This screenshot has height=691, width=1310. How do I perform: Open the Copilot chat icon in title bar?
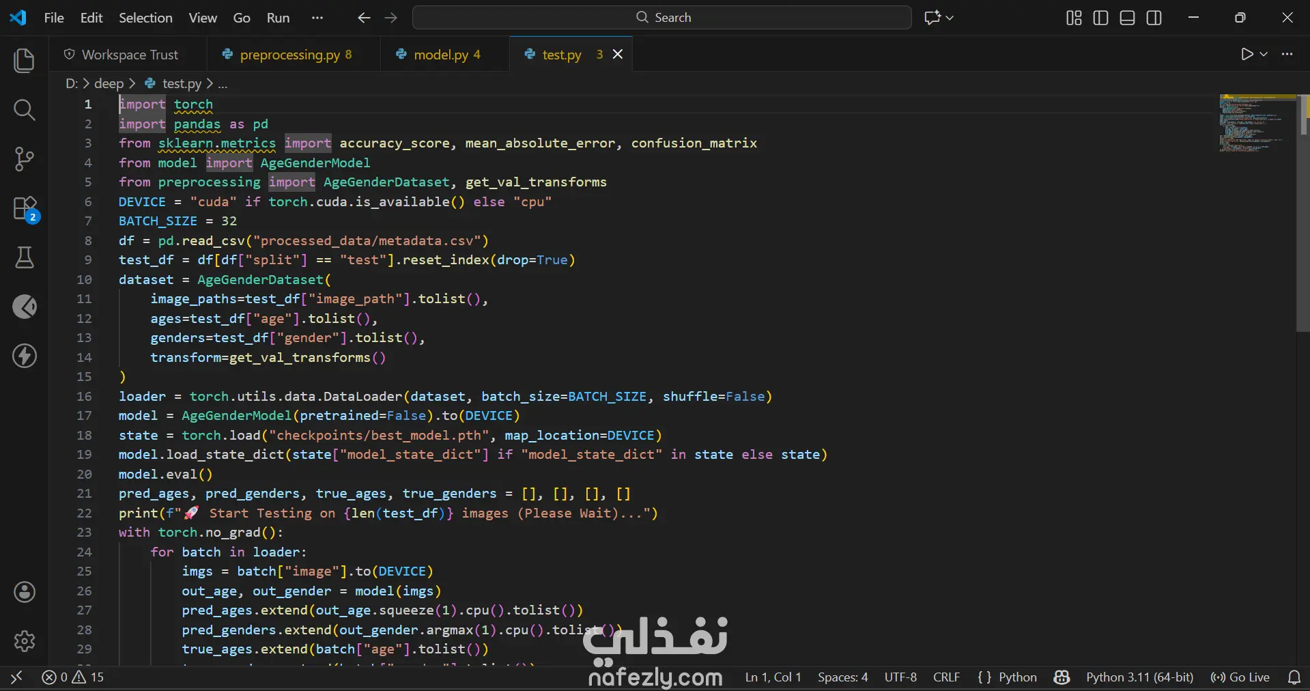(932, 18)
